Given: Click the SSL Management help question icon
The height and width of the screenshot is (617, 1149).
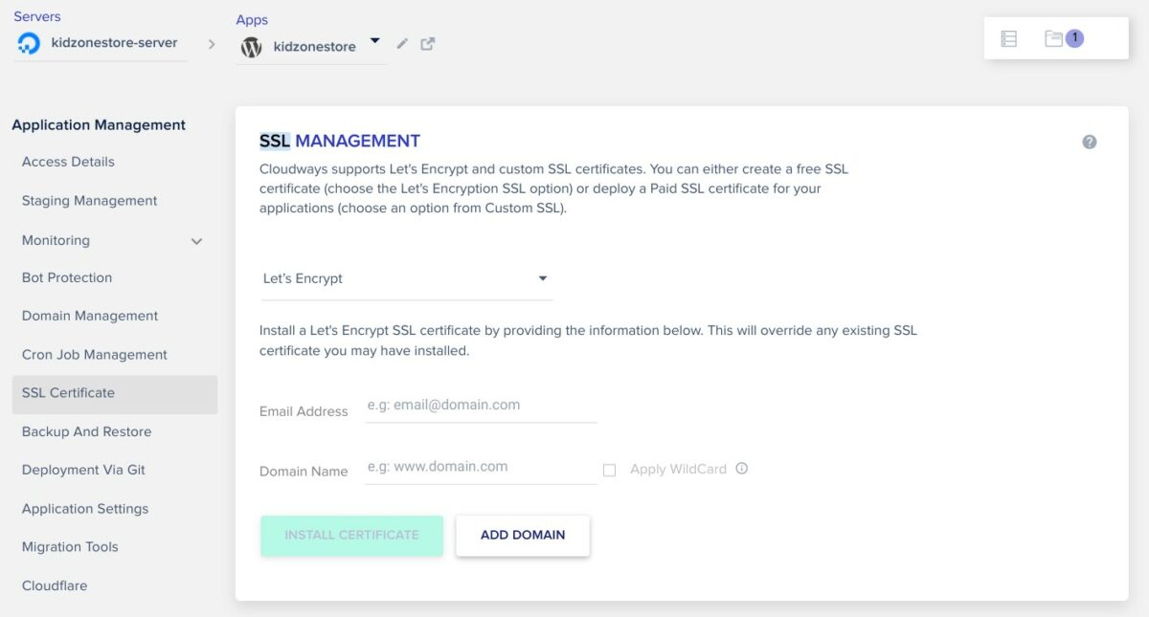Looking at the screenshot, I should [x=1089, y=143].
